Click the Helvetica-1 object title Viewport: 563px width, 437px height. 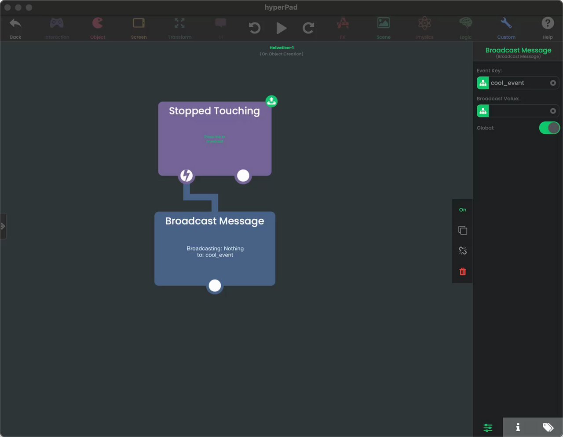(x=281, y=48)
